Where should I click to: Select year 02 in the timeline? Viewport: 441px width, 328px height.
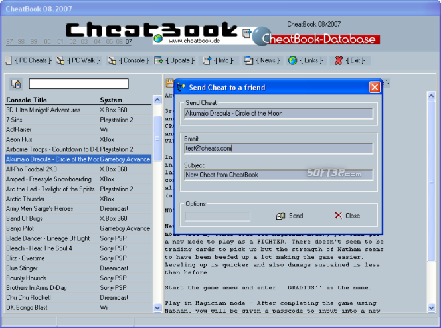(x=72, y=42)
